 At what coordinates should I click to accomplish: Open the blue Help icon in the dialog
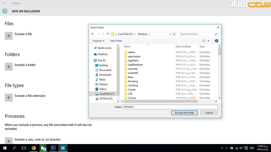(216, 41)
